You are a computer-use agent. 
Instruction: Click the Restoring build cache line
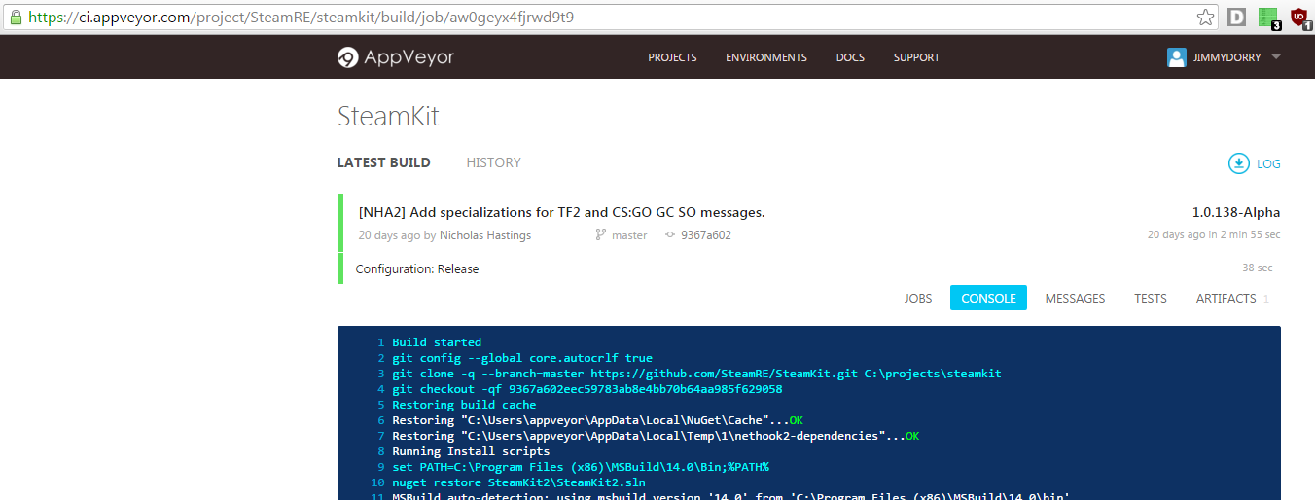(464, 405)
